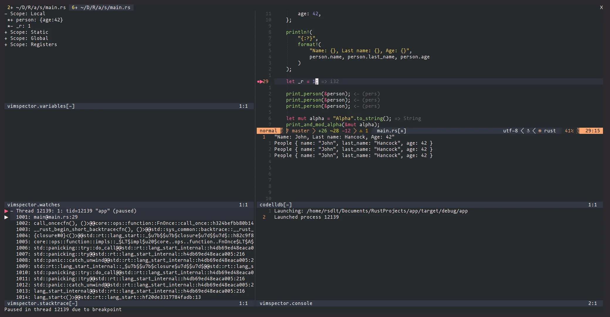Collapse the Thread 12139 stack tree

[x=12, y=211]
